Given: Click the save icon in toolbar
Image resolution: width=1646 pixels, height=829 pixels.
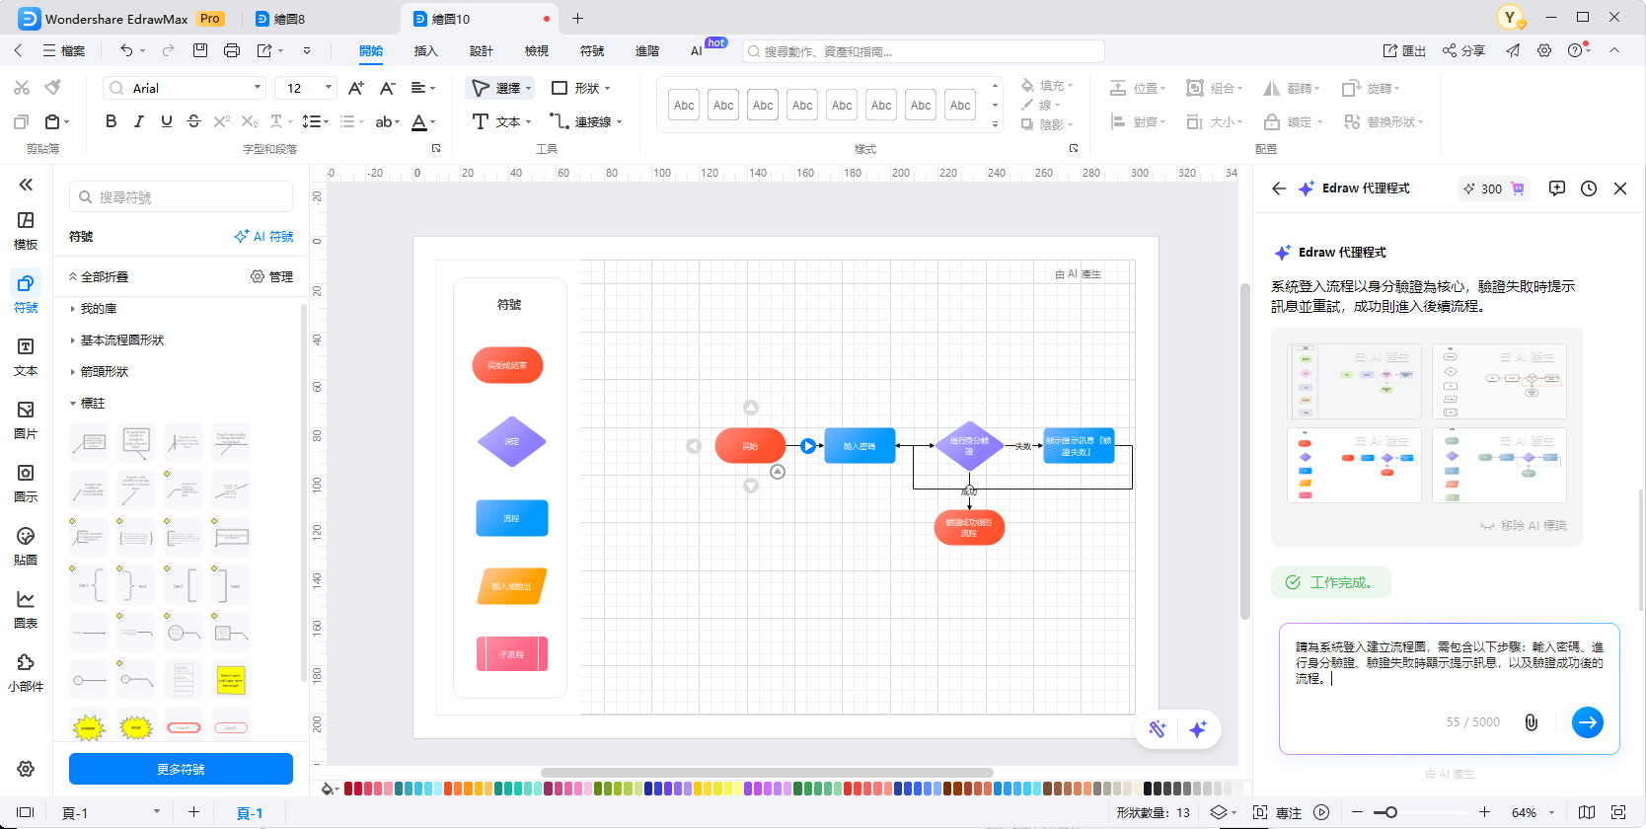Looking at the screenshot, I should click(x=200, y=50).
